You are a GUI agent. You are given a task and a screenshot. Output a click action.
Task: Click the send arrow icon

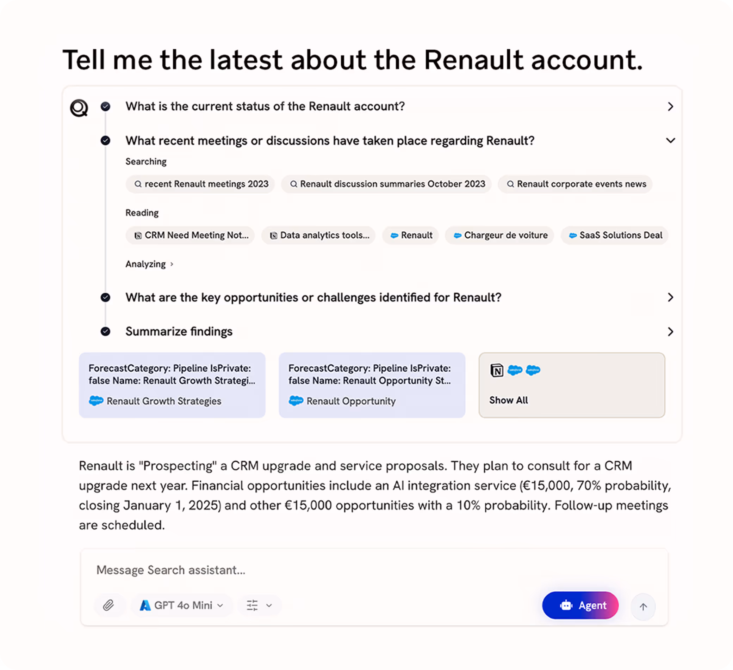pyautogui.click(x=643, y=606)
